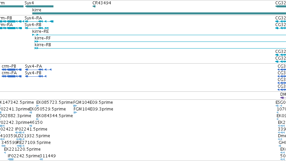Open EST EK085723.5prime label
This screenshot has height=161, width=286.
[x=54, y=102]
